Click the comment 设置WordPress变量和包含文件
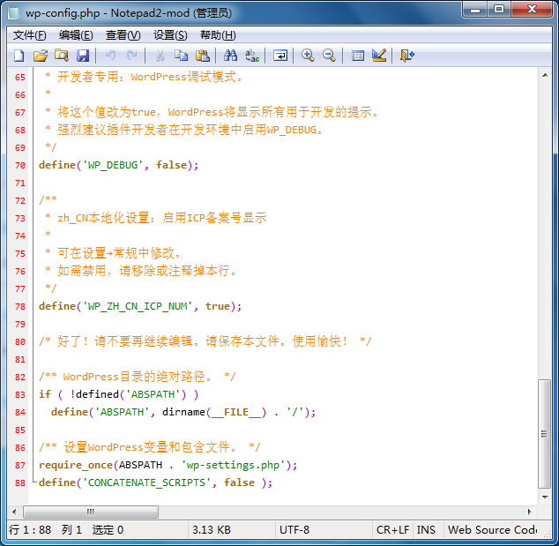The width and height of the screenshot is (559, 546). point(150,447)
